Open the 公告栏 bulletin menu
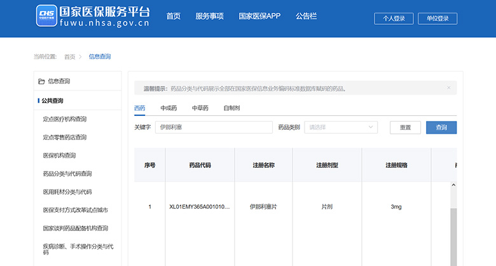 tap(307, 16)
